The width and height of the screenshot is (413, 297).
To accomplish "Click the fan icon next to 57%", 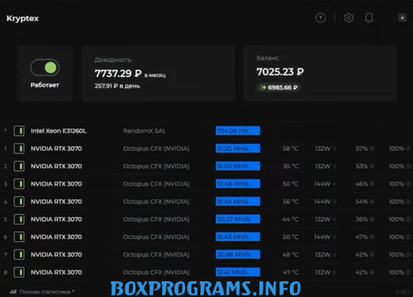I will tap(372, 148).
